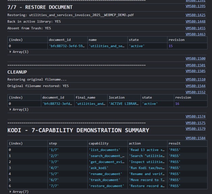Click 'KODI - 7-CAPABILITY DEMONSTRATION SUMMARY' heading
The height and width of the screenshot is (194, 212).
(x=78, y=130)
